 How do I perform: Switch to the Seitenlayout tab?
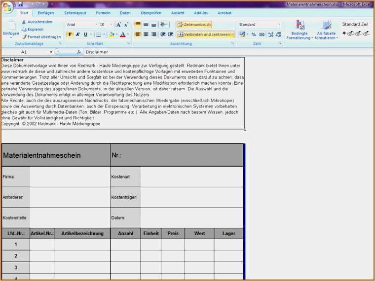[74, 13]
